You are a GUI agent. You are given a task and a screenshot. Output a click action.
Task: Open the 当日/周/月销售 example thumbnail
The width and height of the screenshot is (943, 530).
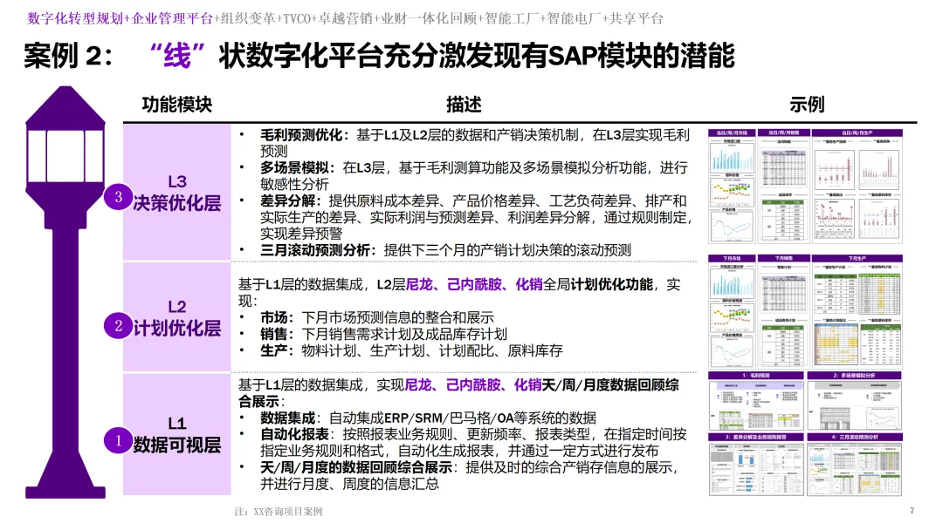[x=783, y=186]
